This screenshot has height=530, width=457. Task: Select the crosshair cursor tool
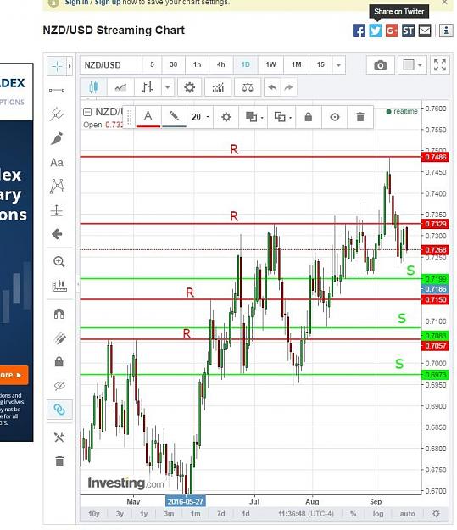pyautogui.click(x=57, y=66)
